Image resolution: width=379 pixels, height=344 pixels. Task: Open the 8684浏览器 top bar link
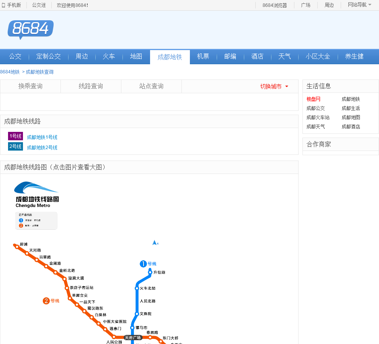click(x=274, y=5)
